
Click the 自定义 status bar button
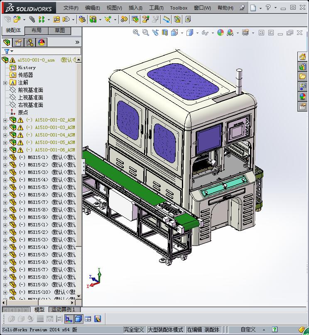coord(248,330)
